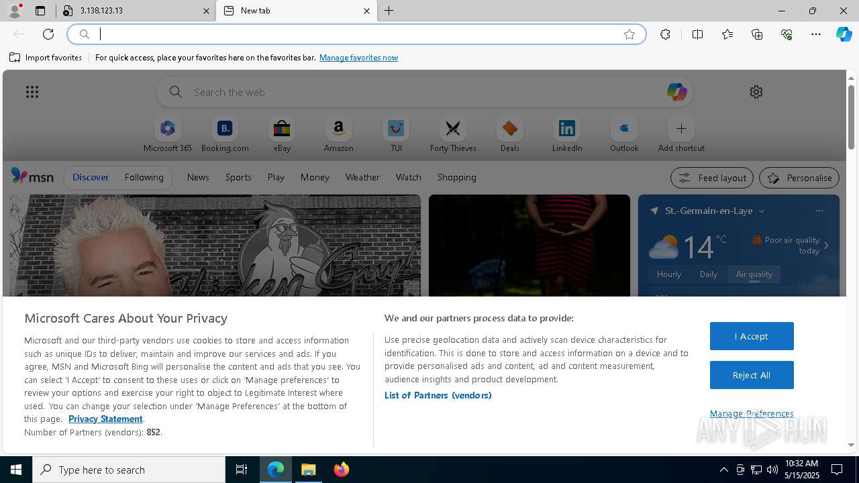This screenshot has height=483, width=859.
Task: Open tab actions menu icon
Action: (40, 11)
